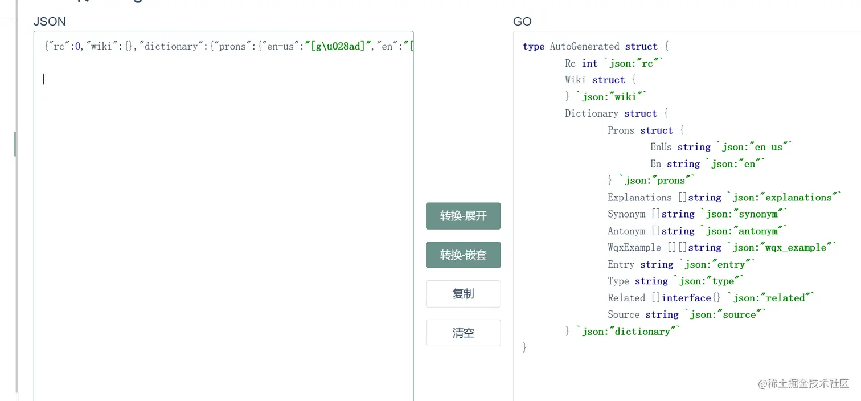The image size is (861, 401).
Task: Click the 转换-展开 convert button
Action: (463, 216)
